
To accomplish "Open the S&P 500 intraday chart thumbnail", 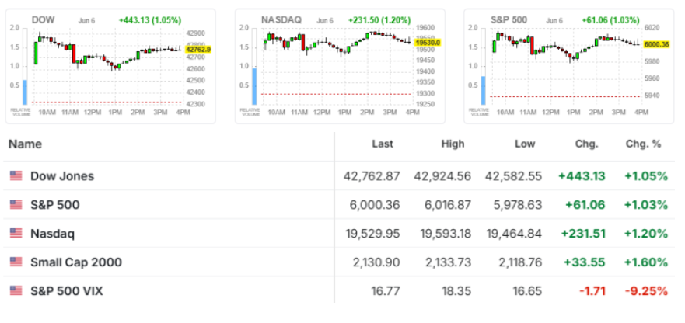I will [569, 66].
